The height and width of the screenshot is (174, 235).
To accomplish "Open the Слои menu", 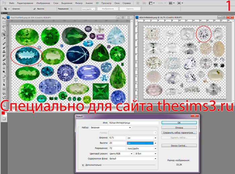I will (55, 3).
